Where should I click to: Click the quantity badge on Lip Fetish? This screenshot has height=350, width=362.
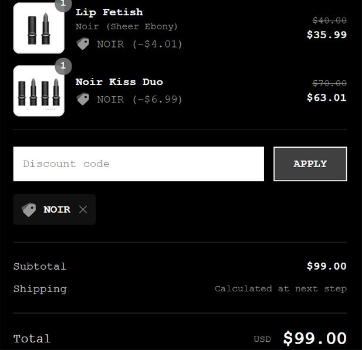[x=63, y=4]
